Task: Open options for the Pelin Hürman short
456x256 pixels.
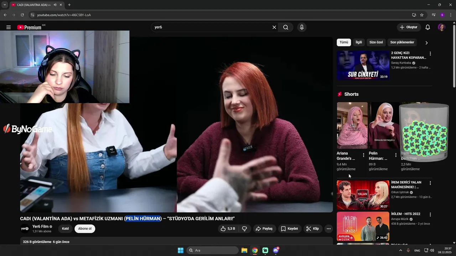Action: pyautogui.click(x=396, y=155)
